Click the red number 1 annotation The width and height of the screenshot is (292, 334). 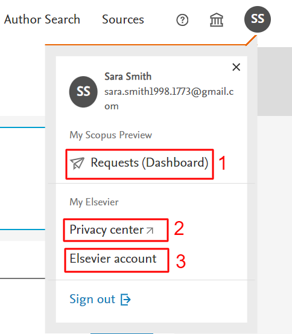click(x=223, y=163)
